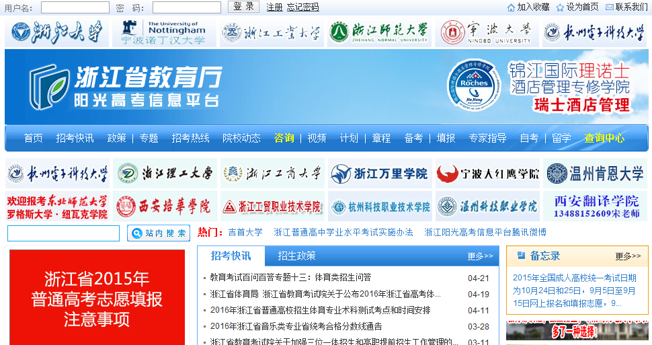
Task: Open the 浙江大学 logo banner
Action: pyautogui.click(x=56, y=32)
